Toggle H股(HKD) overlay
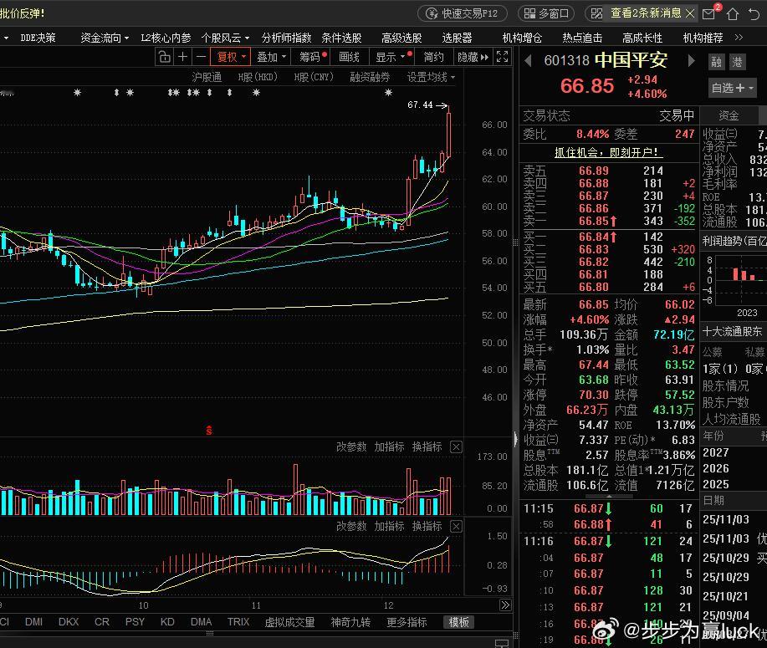 point(258,77)
